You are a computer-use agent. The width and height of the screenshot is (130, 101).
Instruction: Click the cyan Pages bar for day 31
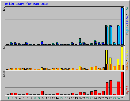123,26
